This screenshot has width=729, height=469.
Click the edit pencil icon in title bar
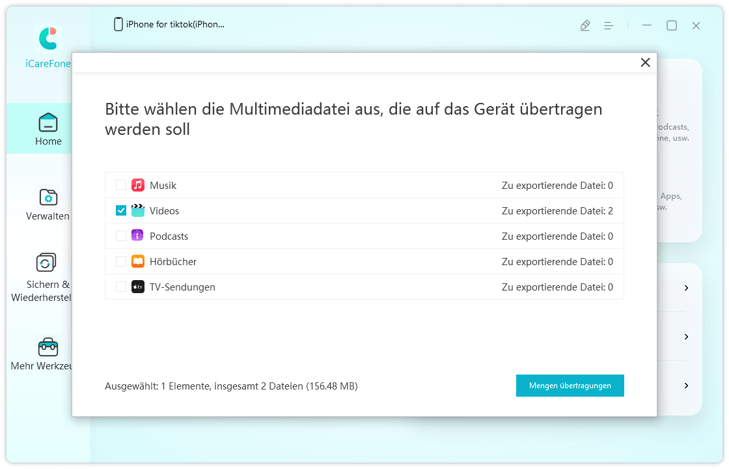click(585, 25)
